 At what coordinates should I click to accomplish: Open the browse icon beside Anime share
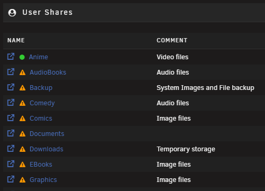(x=11, y=57)
